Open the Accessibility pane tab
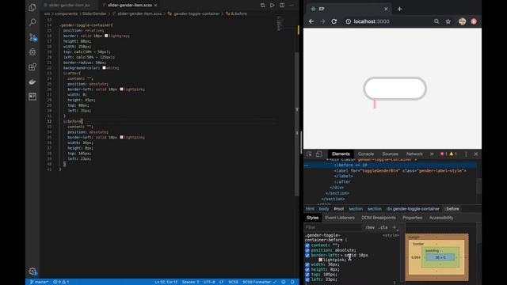The height and width of the screenshot is (285, 507). [x=441, y=218]
